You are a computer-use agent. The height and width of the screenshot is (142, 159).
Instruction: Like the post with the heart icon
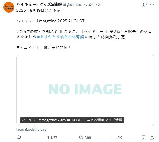pyautogui.click(x=81, y=138)
